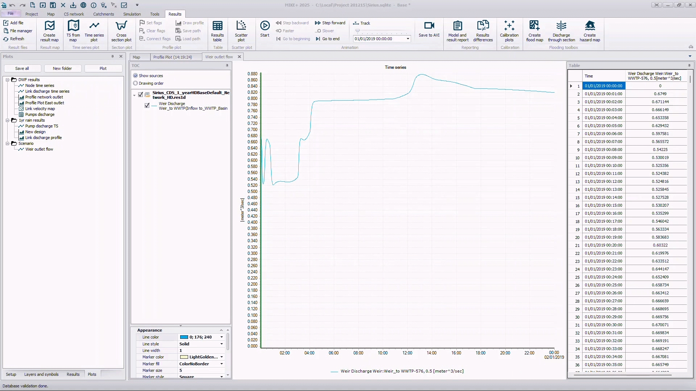Image resolution: width=696 pixels, height=391 pixels.
Task: Click the Save all button
Action: tap(22, 68)
